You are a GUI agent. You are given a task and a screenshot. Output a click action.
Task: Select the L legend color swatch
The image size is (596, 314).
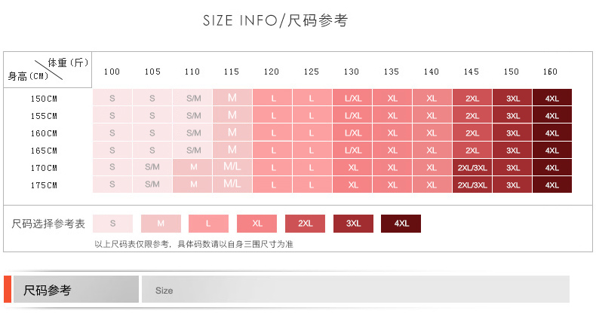click(208, 224)
